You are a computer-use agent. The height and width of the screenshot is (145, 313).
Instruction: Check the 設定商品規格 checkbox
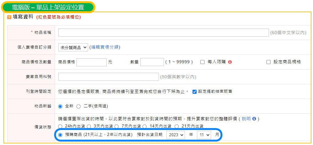pos(268,62)
